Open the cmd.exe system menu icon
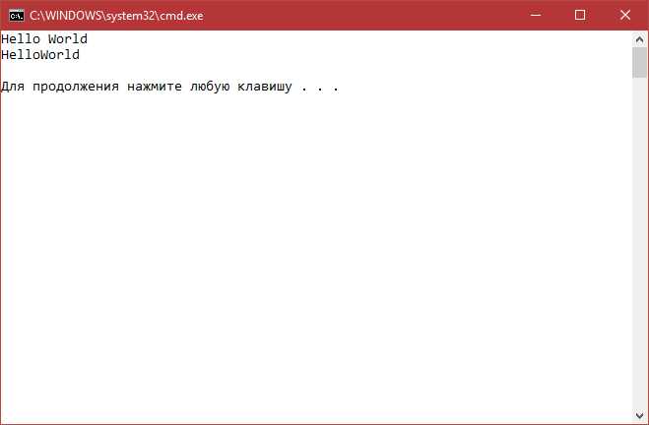649x425 pixels. pyautogui.click(x=17, y=16)
